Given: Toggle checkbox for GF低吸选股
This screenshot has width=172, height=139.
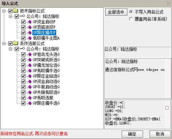Looking at the screenshot, I should pos(23,98).
